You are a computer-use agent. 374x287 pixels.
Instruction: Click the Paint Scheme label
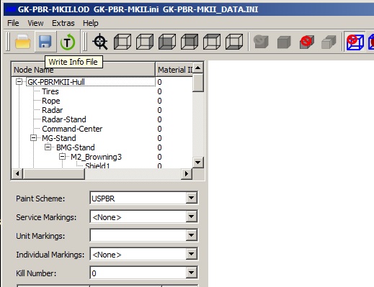click(40, 199)
